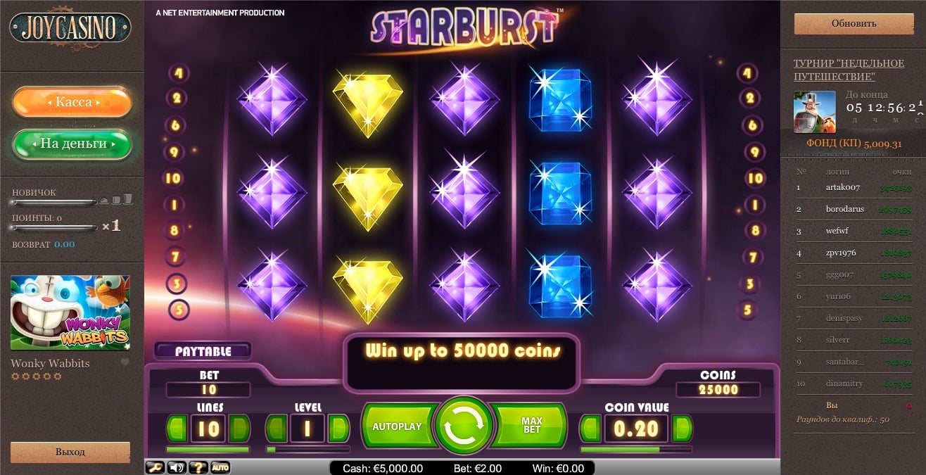This screenshot has height=475, width=926.
Task: Click the Wonky Wabbits game thumbnail
Action: [70, 312]
